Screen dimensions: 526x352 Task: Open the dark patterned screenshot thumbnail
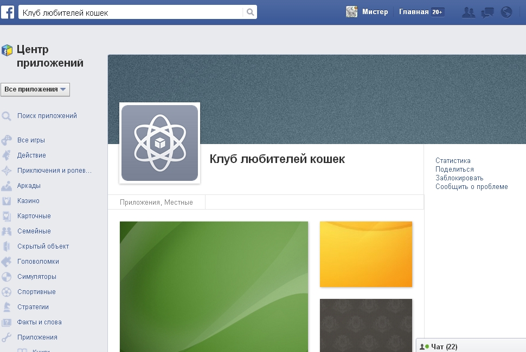366,325
